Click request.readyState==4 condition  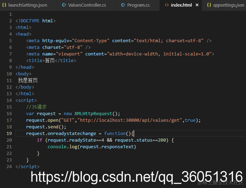[x=76, y=140]
